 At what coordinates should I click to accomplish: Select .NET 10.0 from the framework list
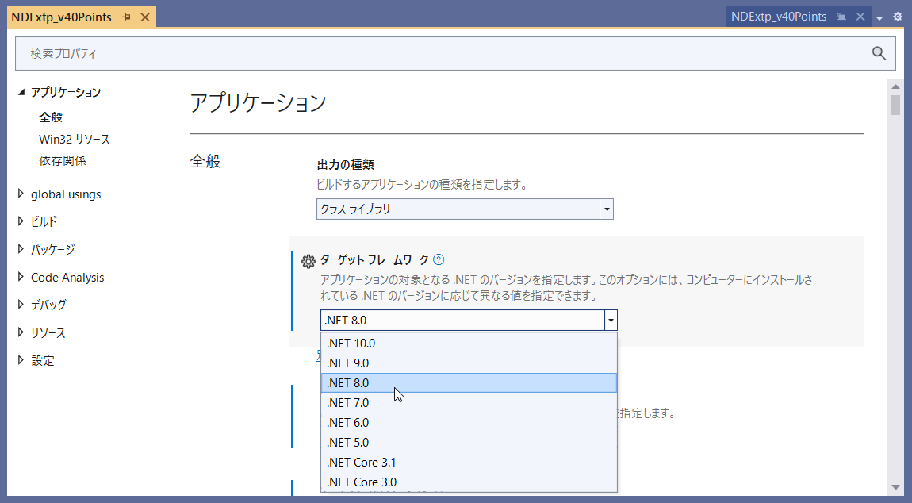351,344
